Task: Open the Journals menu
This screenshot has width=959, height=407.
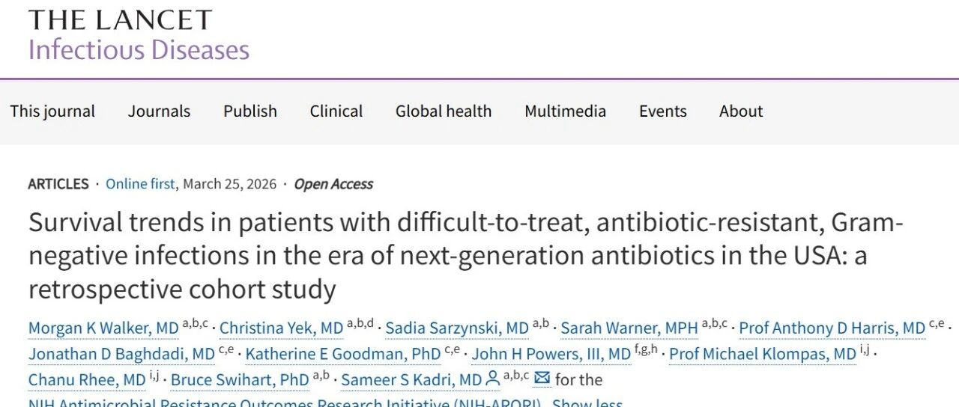Action: (159, 111)
